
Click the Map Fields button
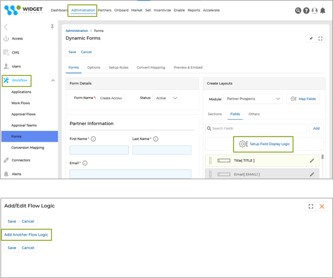tap(303, 99)
